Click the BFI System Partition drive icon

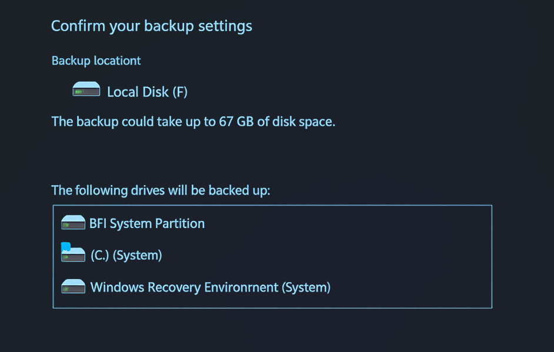pos(74,222)
